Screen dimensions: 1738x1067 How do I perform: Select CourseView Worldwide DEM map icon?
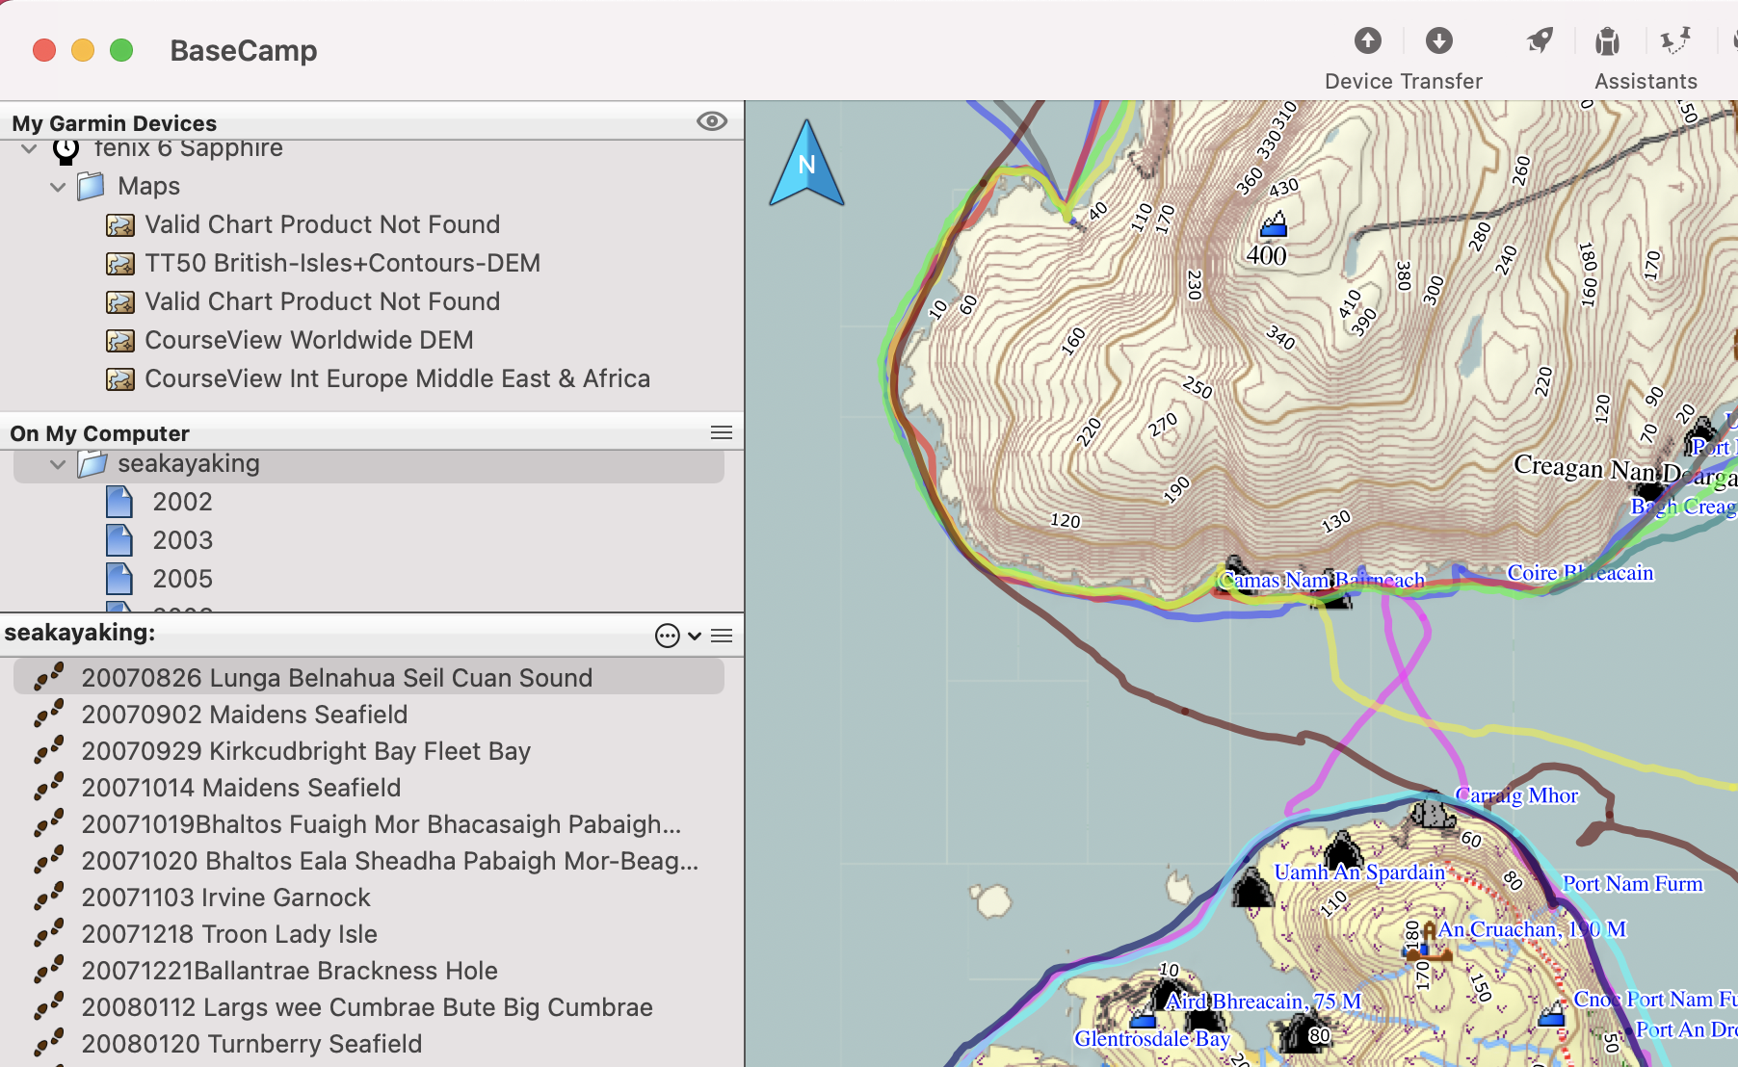tap(120, 340)
